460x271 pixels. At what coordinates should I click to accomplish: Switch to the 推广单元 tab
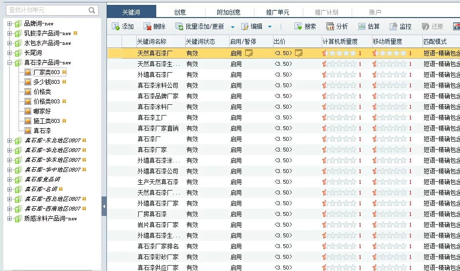click(277, 12)
